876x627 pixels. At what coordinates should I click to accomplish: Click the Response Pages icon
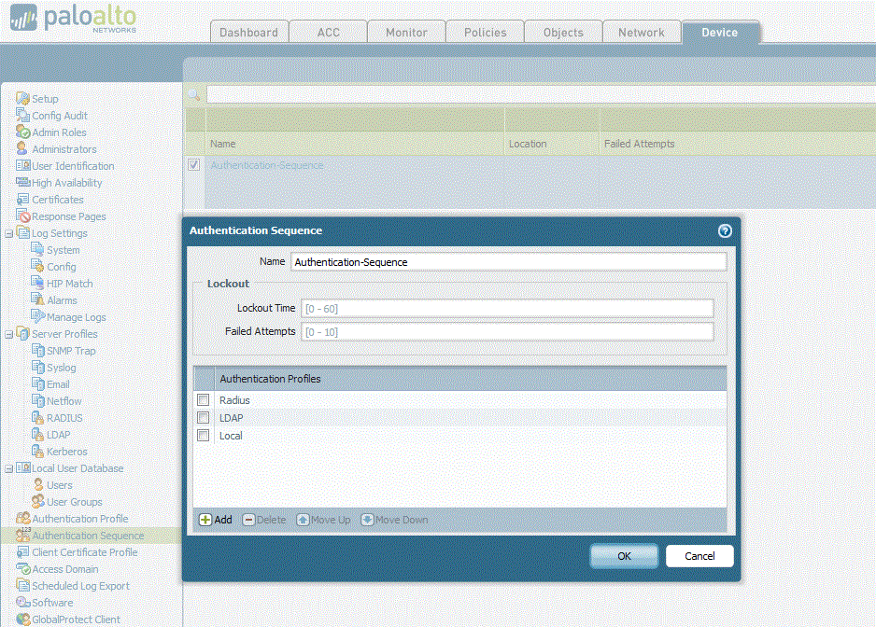point(23,216)
